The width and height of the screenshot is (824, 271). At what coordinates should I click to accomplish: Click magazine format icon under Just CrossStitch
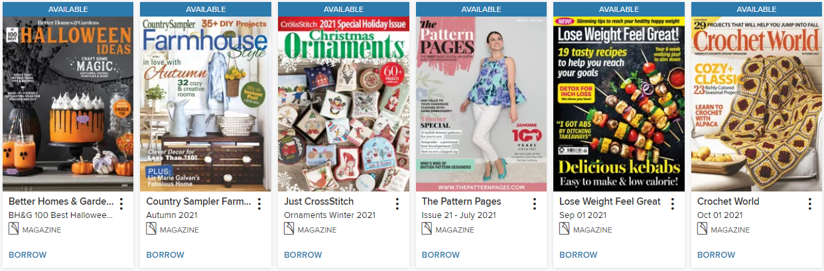pos(289,229)
